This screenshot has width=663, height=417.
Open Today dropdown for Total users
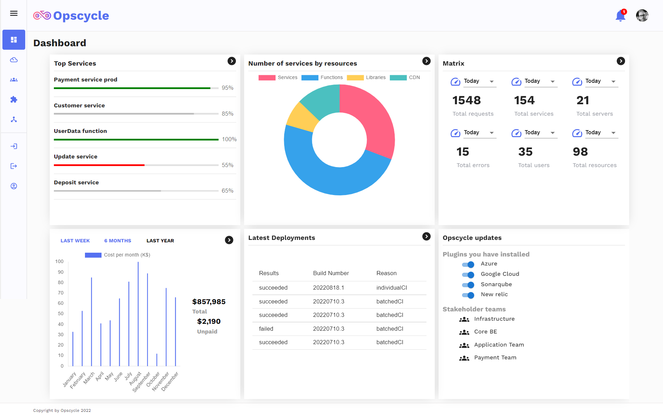coord(541,133)
